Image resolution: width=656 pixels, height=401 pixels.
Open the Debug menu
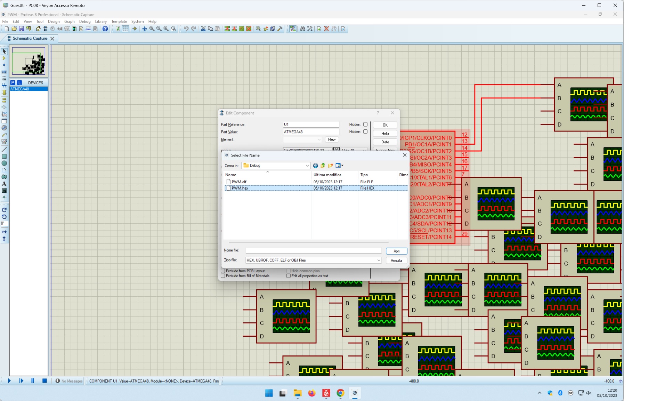point(85,21)
